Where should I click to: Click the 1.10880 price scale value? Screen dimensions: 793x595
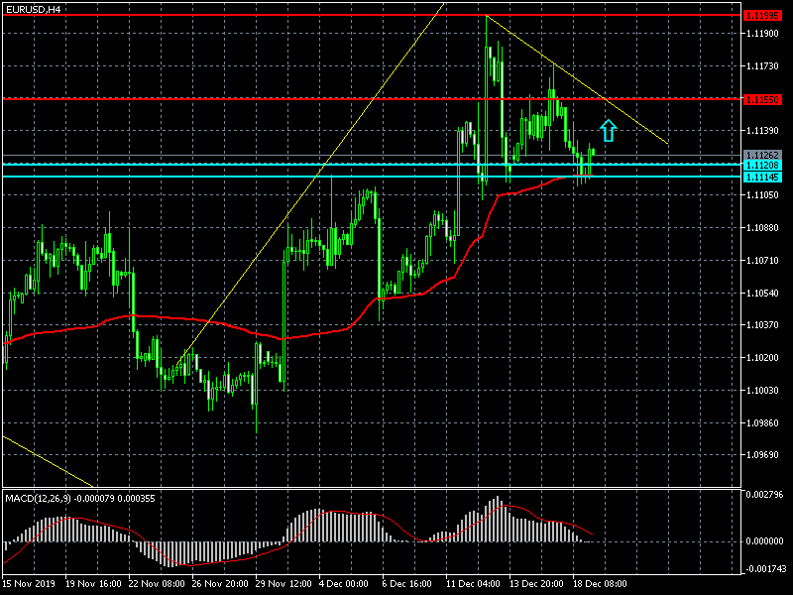[762, 228]
